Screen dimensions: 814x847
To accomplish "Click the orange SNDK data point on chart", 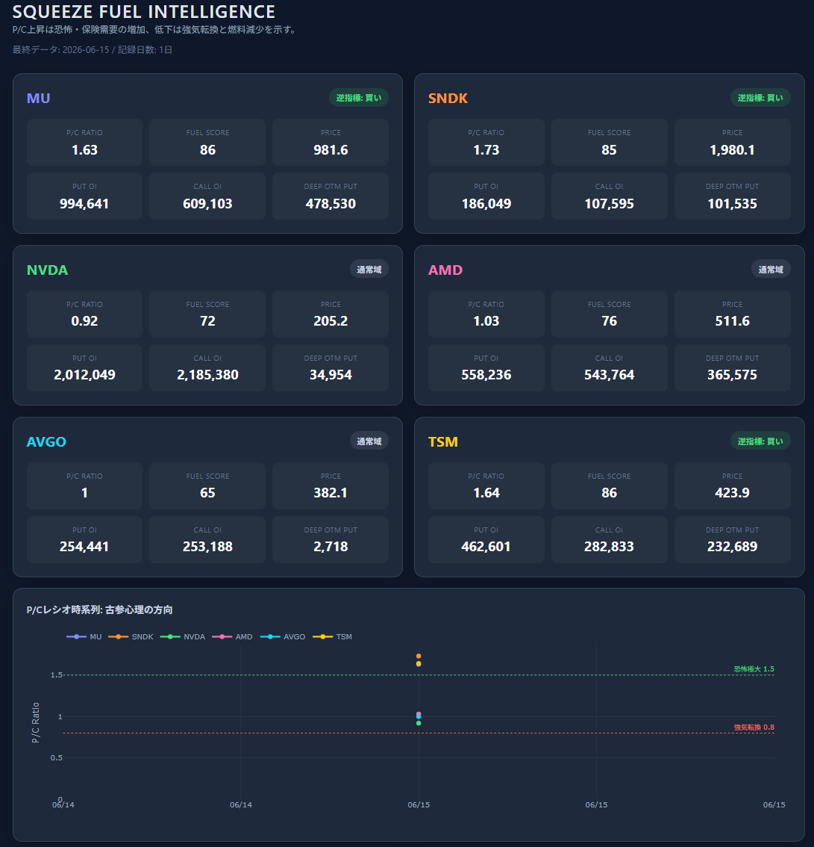I will [419, 656].
